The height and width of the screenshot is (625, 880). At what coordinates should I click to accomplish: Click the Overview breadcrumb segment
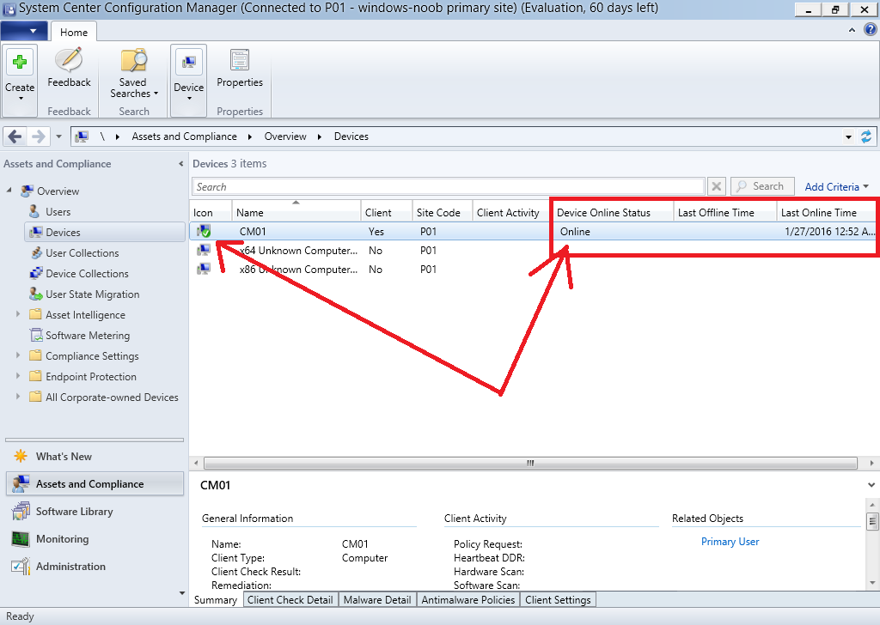(x=285, y=137)
